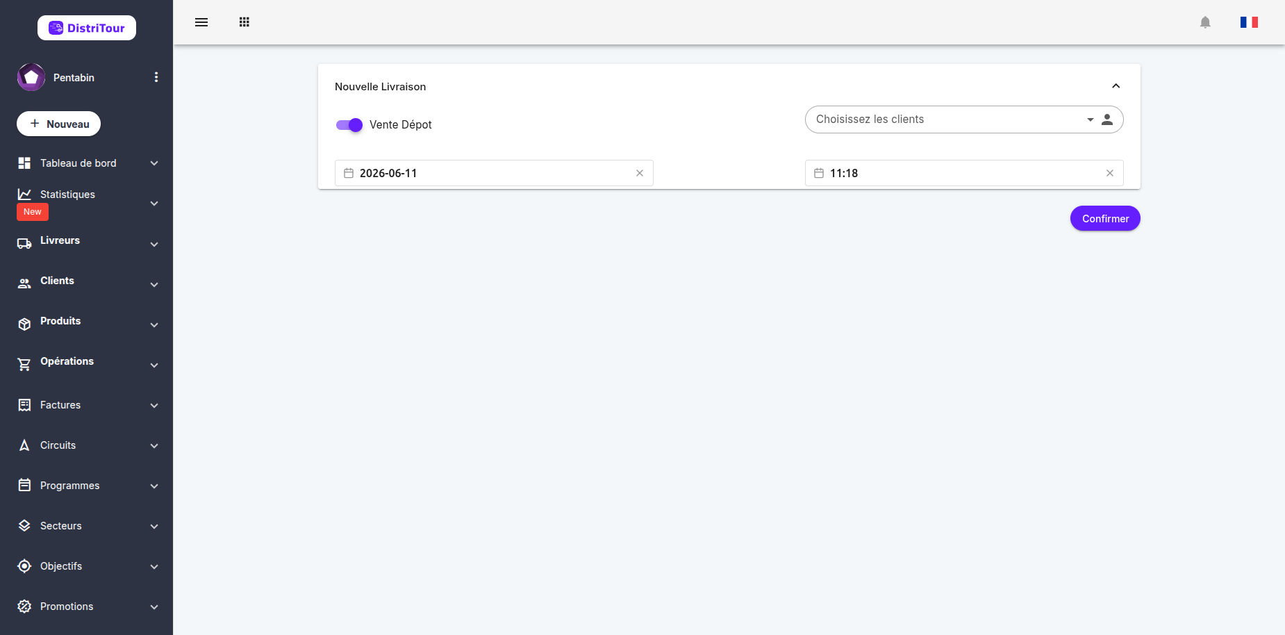Expand the Opérations sidebar menu
The height and width of the screenshot is (635, 1285).
pyautogui.click(x=87, y=362)
